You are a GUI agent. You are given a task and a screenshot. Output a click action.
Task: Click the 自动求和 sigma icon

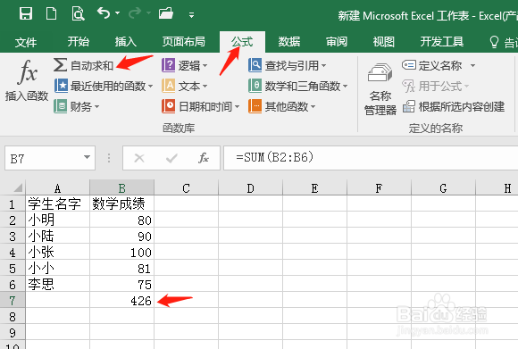[x=60, y=65]
